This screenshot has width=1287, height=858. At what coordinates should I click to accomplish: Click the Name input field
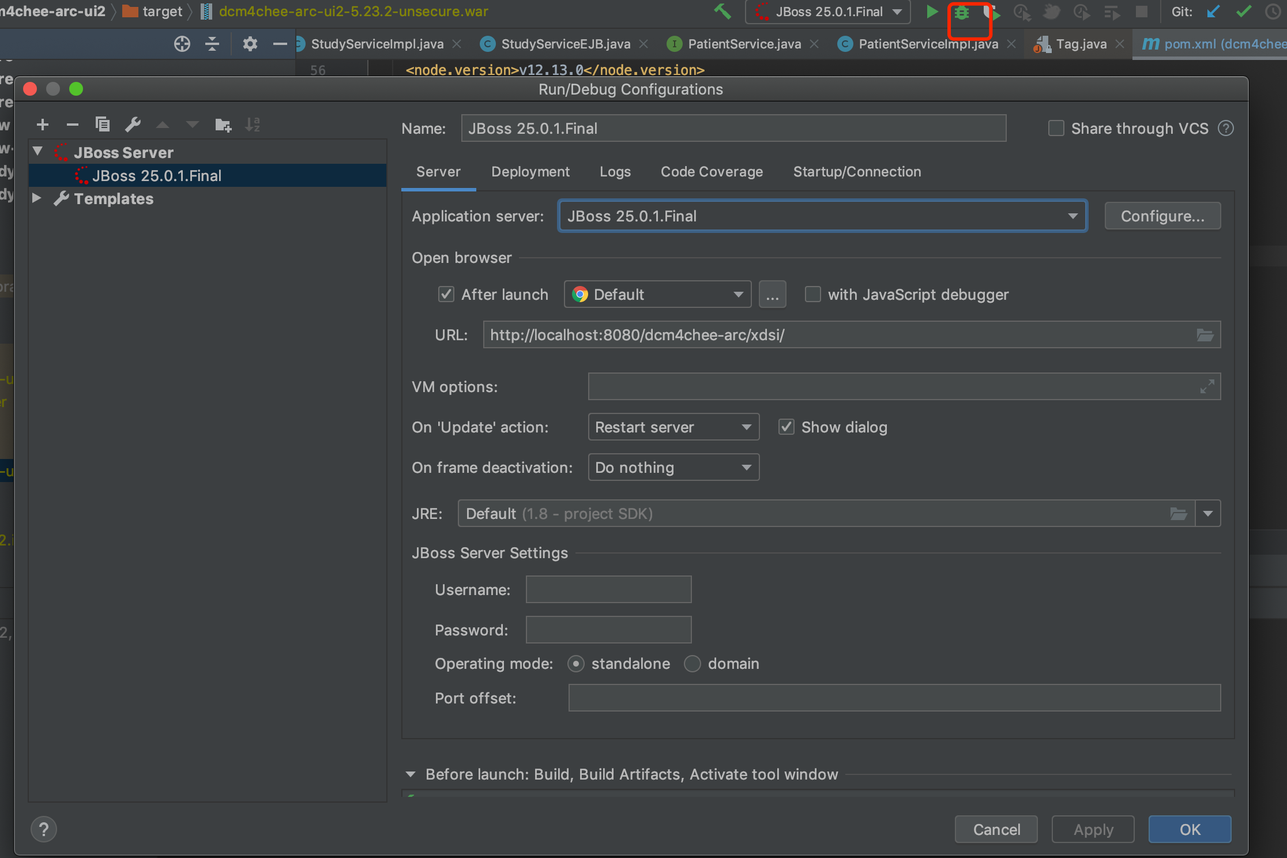point(733,128)
